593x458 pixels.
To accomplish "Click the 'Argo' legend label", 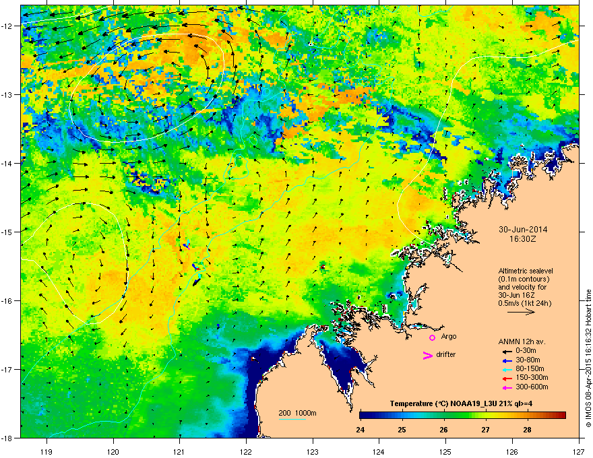I will pos(449,336).
